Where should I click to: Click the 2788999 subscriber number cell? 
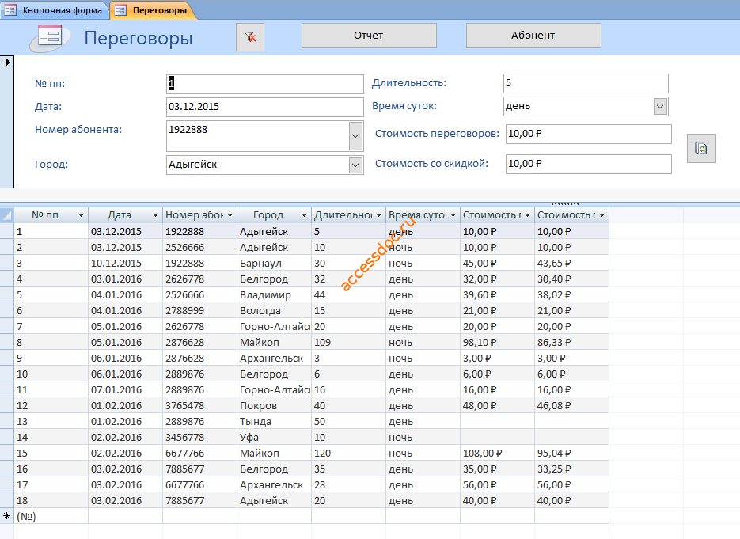[x=199, y=311]
